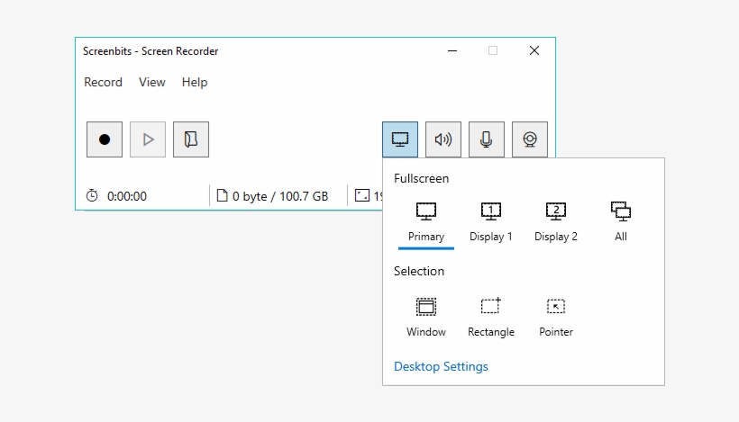739x422 pixels.
Task: Close the Screenbits window
Action: tap(534, 50)
